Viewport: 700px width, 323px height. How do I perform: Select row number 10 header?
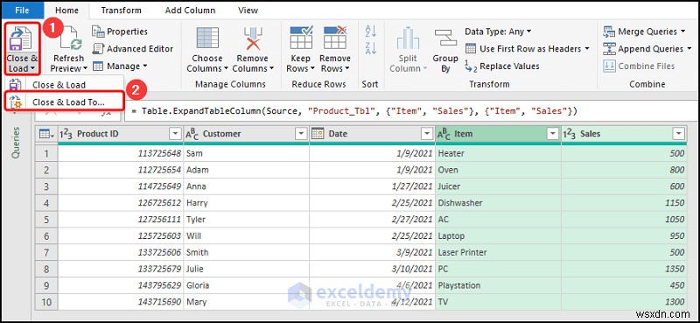click(47, 302)
